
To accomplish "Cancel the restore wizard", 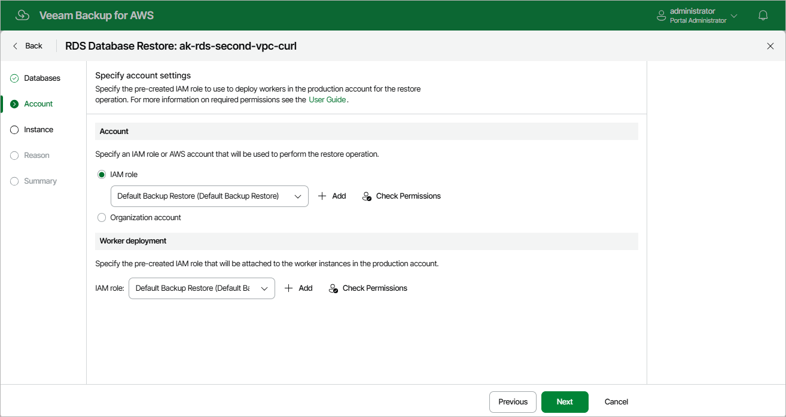I will point(616,402).
